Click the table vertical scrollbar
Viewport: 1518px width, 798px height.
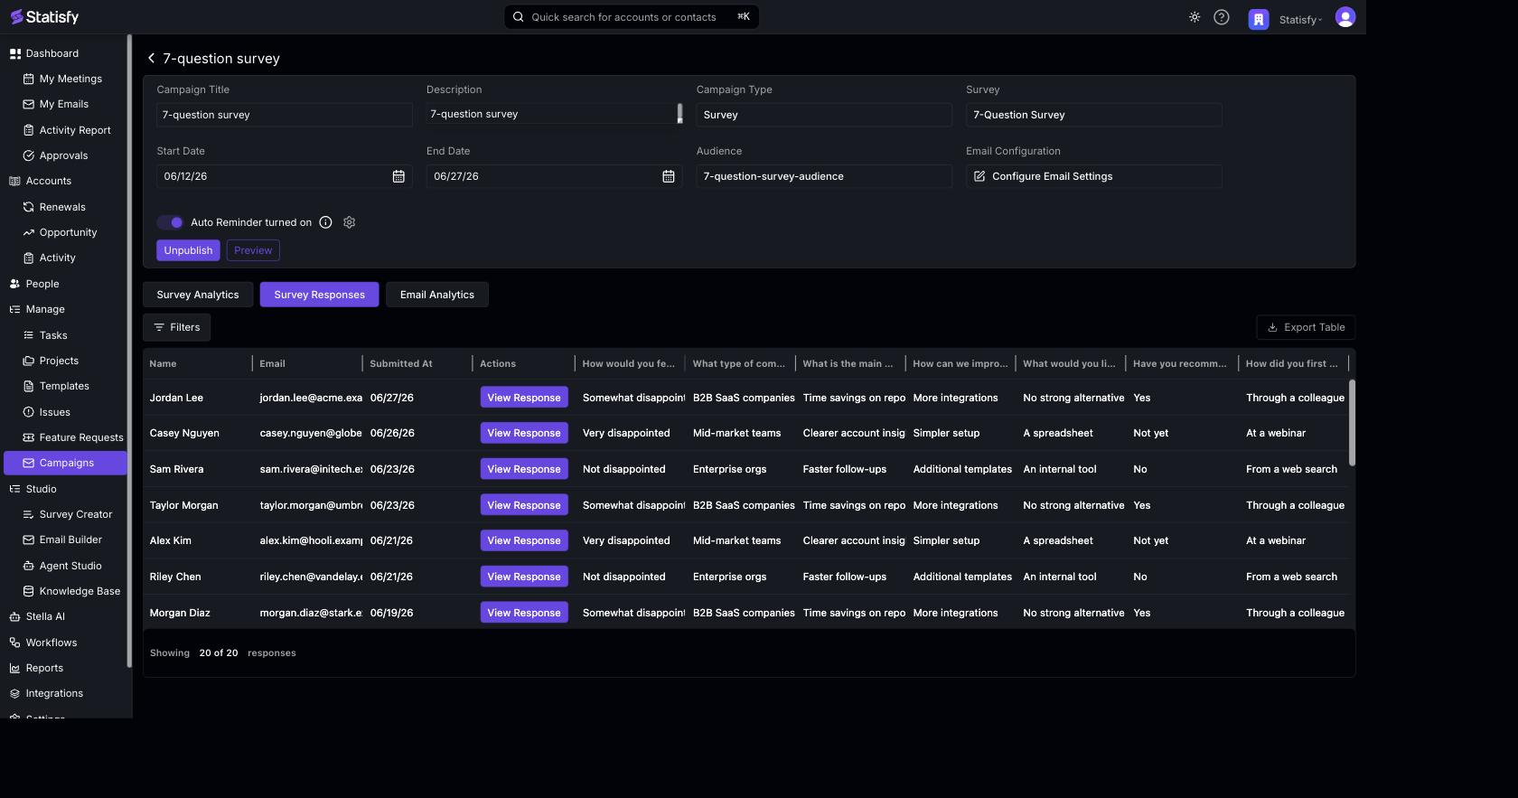pos(1352,423)
